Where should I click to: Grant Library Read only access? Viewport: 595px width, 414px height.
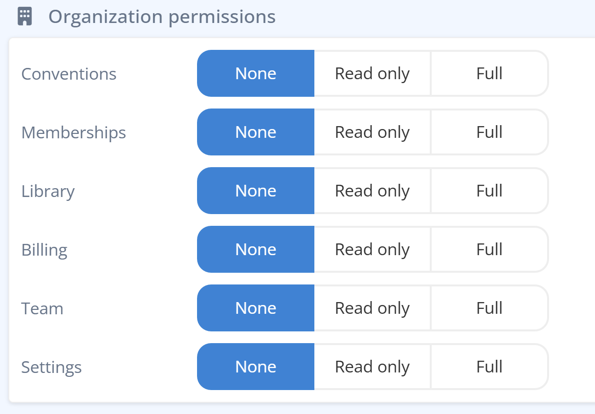(x=372, y=191)
